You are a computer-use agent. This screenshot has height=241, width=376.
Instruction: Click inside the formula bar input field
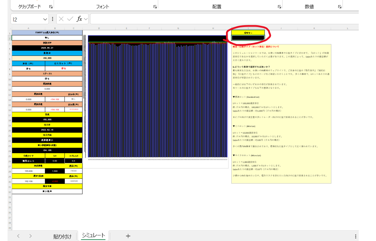[223, 19]
